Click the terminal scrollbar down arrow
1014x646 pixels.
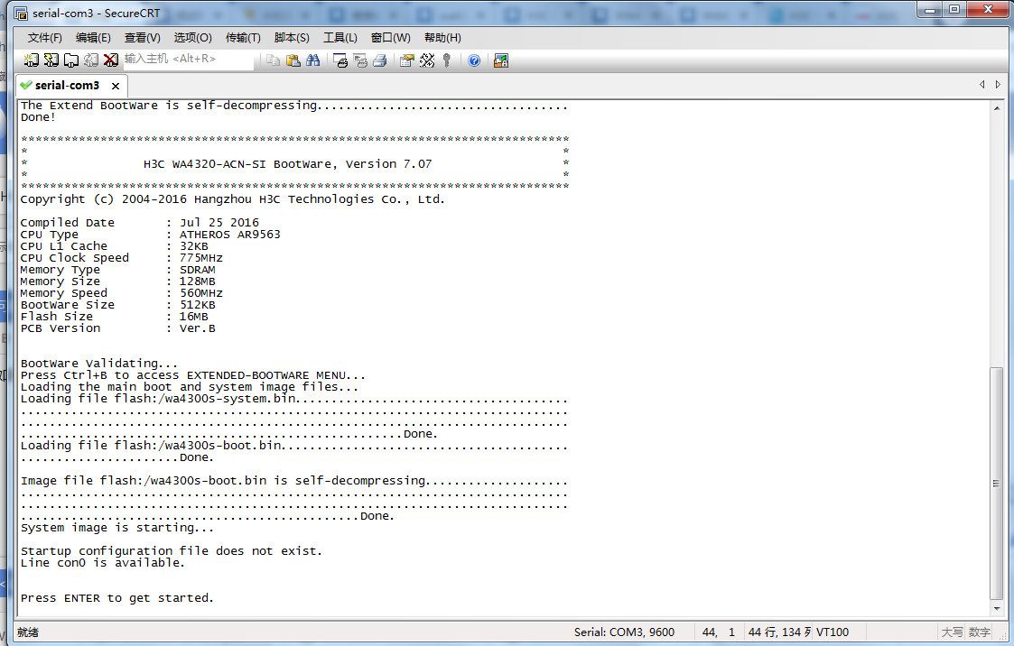tap(997, 608)
